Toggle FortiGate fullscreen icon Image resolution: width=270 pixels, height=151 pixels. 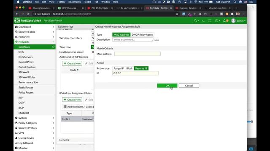[x=210, y=21]
